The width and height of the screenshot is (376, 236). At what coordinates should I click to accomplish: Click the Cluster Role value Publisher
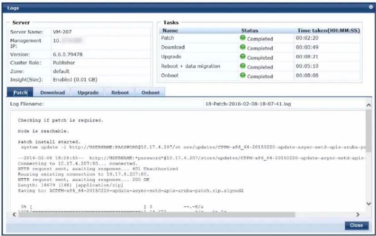(64, 63)
